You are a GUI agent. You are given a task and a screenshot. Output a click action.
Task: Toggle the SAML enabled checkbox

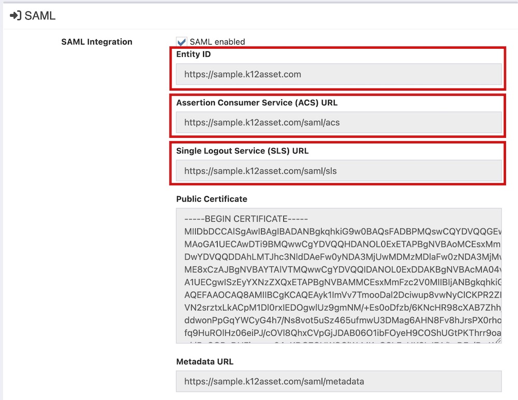[181, 42]
